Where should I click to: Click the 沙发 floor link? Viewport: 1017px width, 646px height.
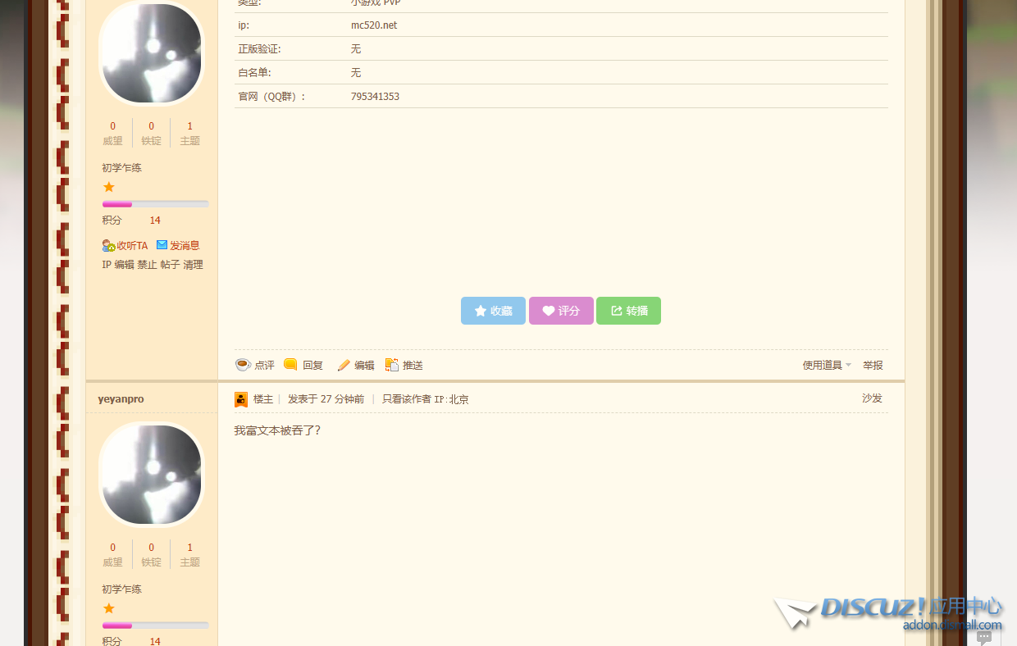(872, 398)
